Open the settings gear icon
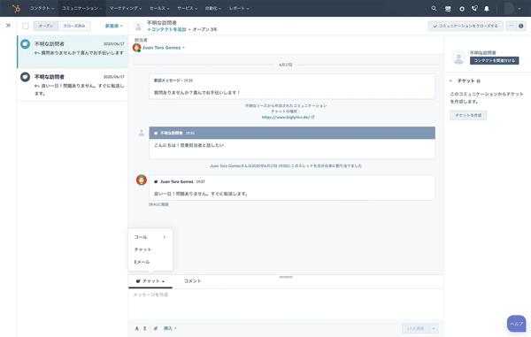Screen dimensions: 531x337 pos(462,9)
